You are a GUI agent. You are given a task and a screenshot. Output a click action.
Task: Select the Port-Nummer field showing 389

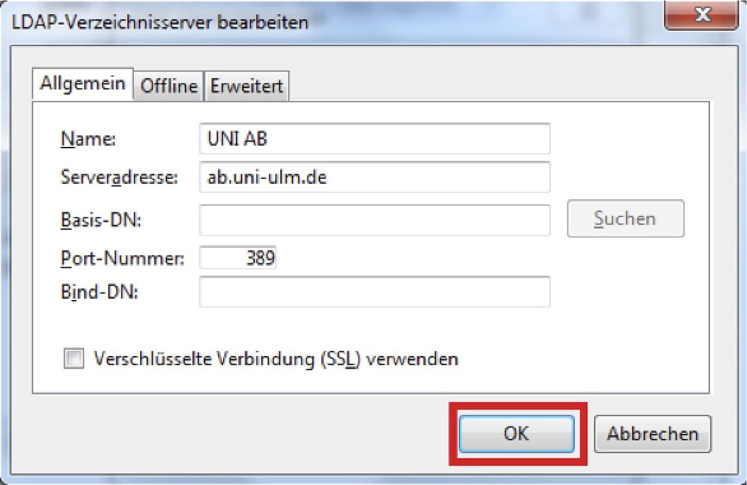point(238,258)
